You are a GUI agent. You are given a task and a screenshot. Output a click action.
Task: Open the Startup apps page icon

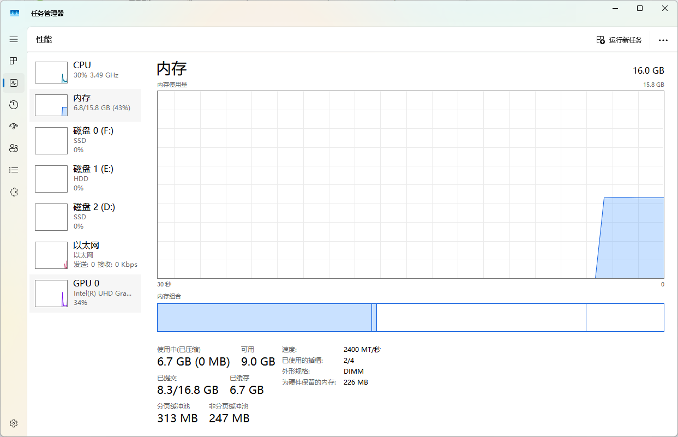[14, 127]
